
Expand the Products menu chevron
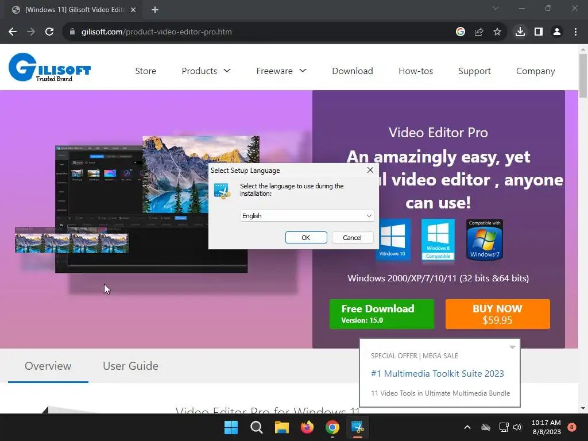pos(227,71)
